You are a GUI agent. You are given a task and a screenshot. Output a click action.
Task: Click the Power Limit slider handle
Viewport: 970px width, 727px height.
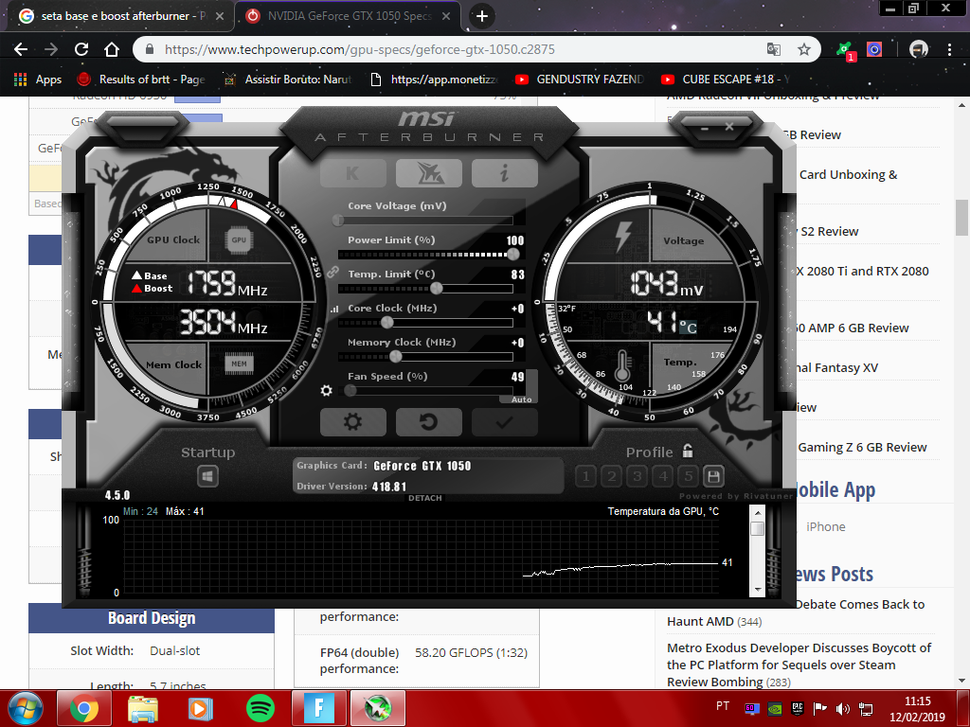tap(512, 254)
